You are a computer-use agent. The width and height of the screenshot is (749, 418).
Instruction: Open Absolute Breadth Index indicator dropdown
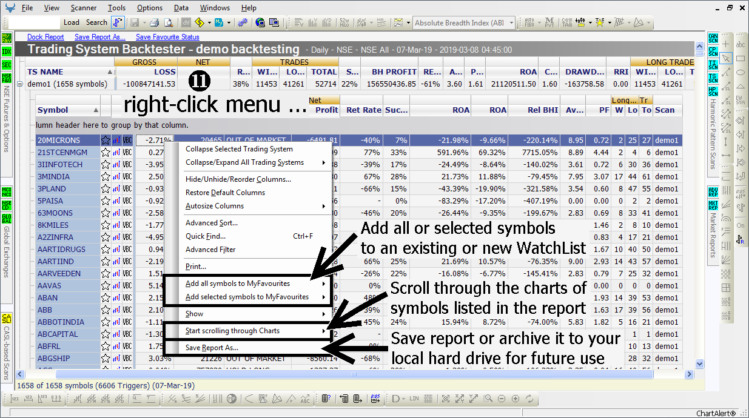[x=464, y=23]
